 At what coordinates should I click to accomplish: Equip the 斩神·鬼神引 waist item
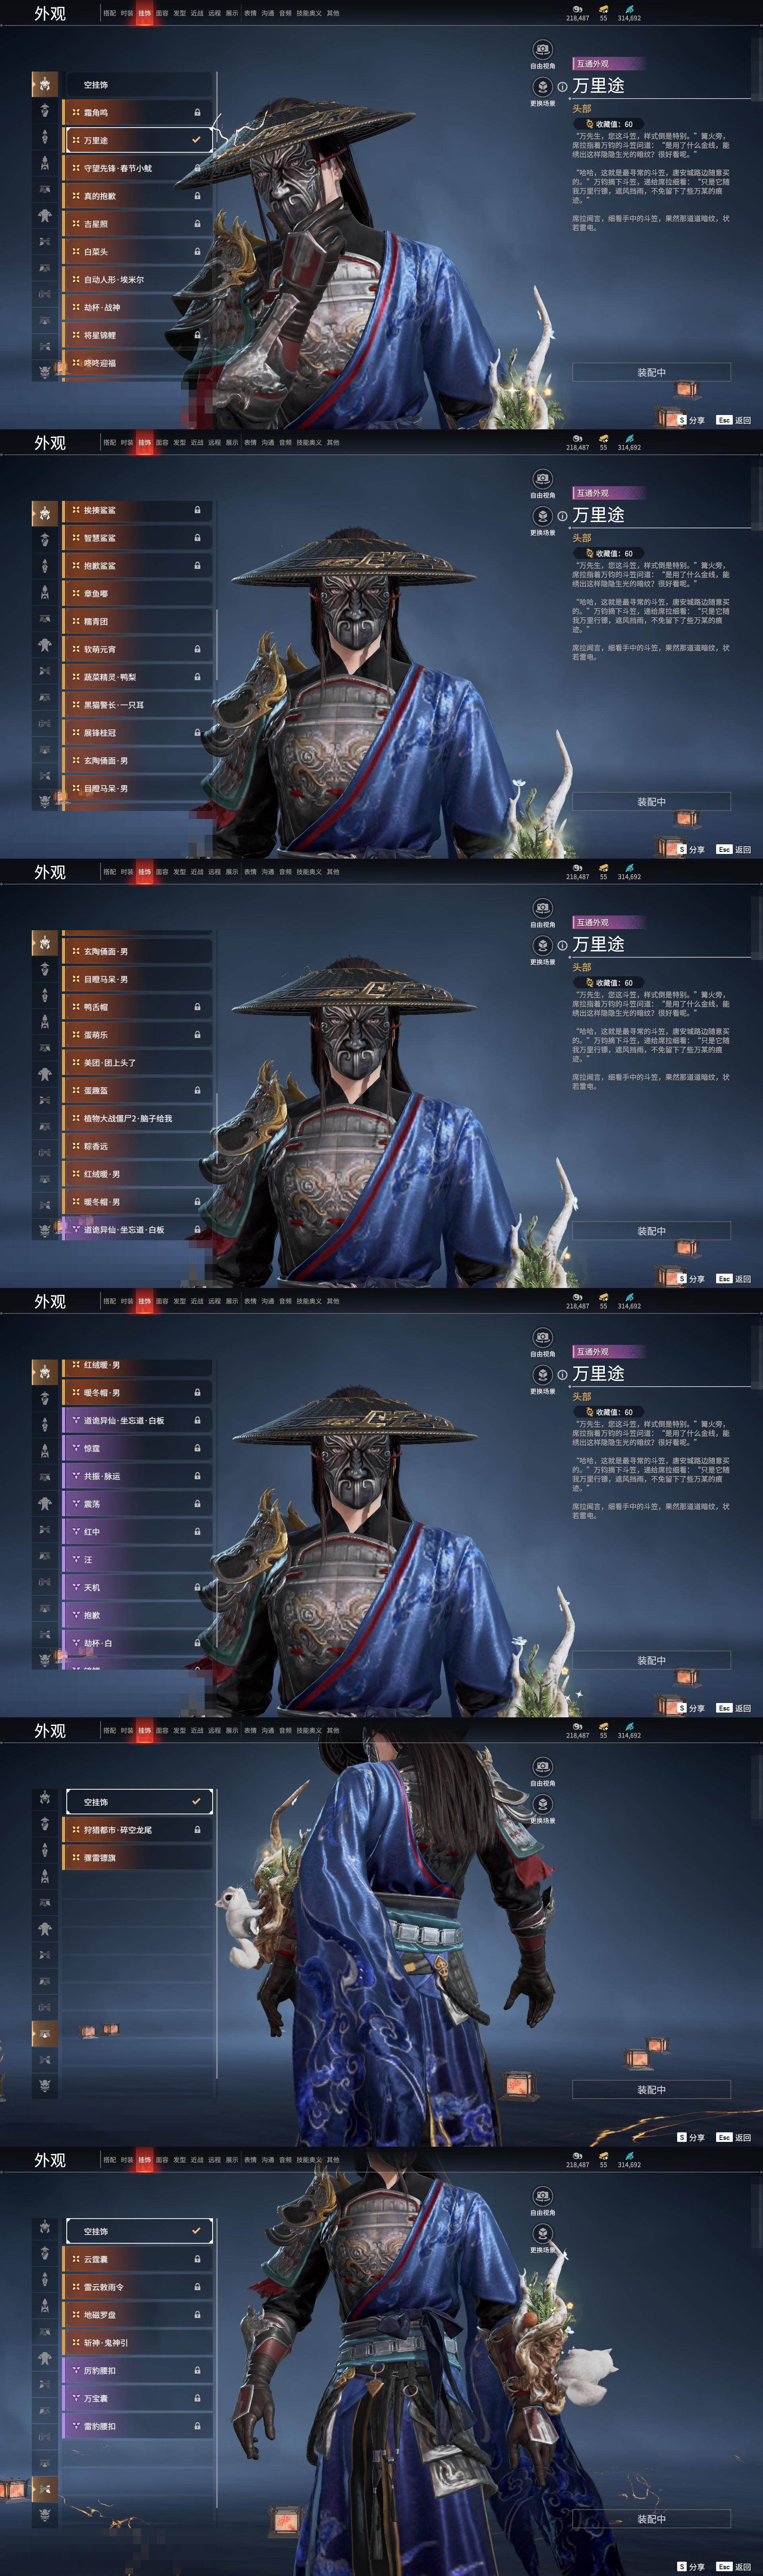(x=138, y=2343)
